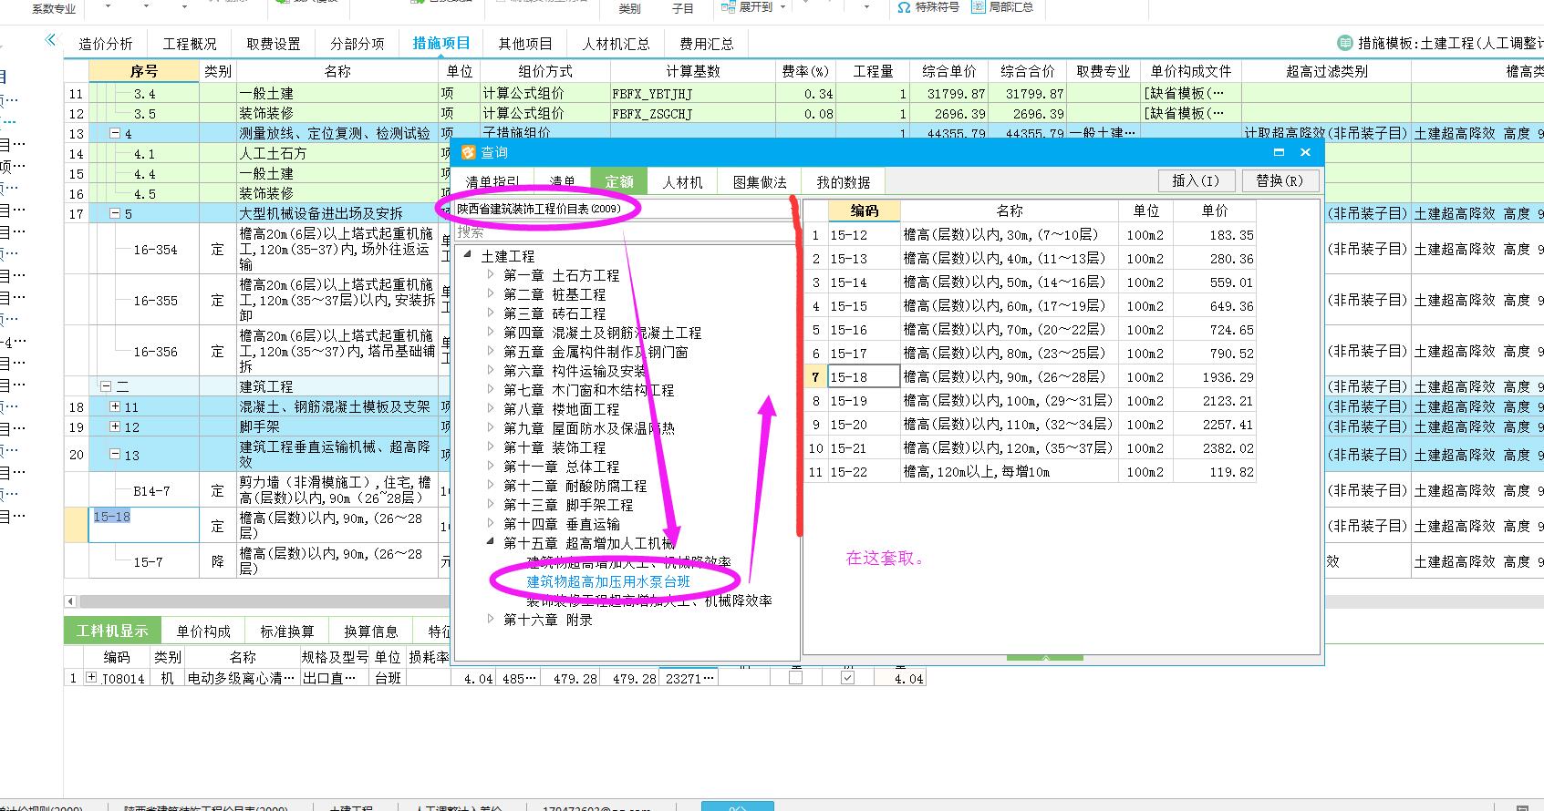Select the 换算信息 bottom tab

(x=370, y=631)
